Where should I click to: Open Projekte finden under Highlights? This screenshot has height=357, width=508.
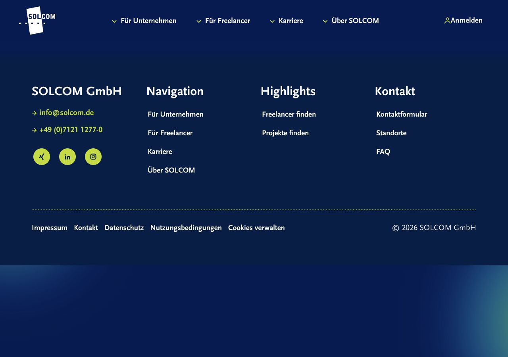point(285,133)
